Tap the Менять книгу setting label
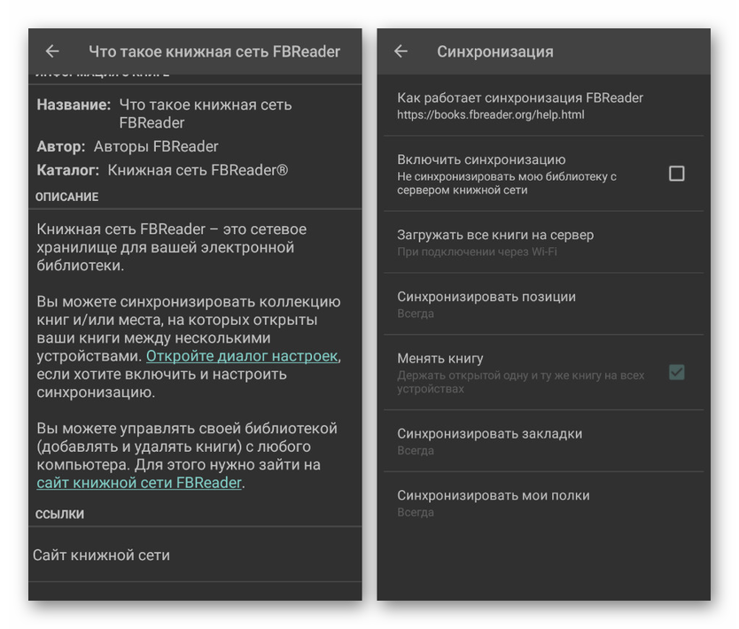 pos(440,359)
